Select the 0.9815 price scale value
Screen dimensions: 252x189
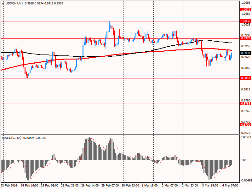click(246, 89)
